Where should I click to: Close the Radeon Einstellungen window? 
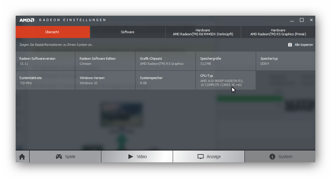pyautogui.click(x=311, y=20)
